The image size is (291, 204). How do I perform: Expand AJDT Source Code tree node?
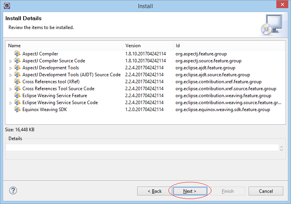[10, 75]
